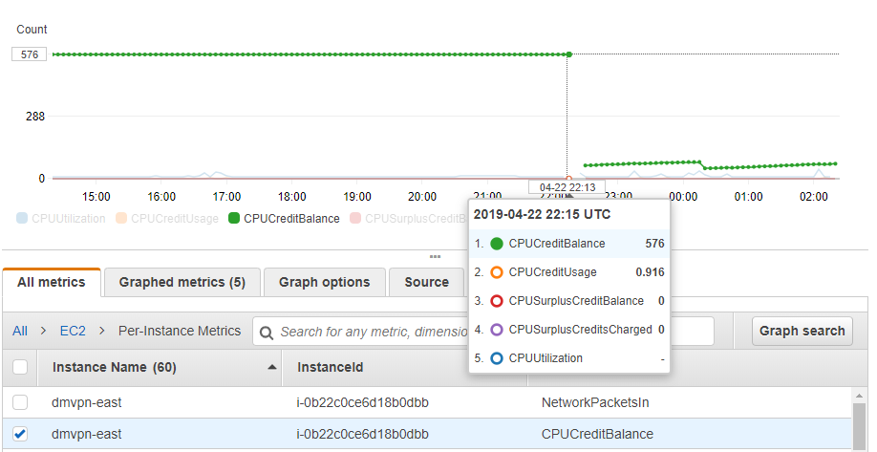
Task: Click the Graph search button
Action: pos(802,331)
